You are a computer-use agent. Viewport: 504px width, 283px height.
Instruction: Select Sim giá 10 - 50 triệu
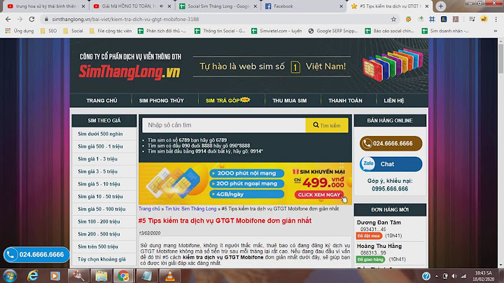(104, 197)
